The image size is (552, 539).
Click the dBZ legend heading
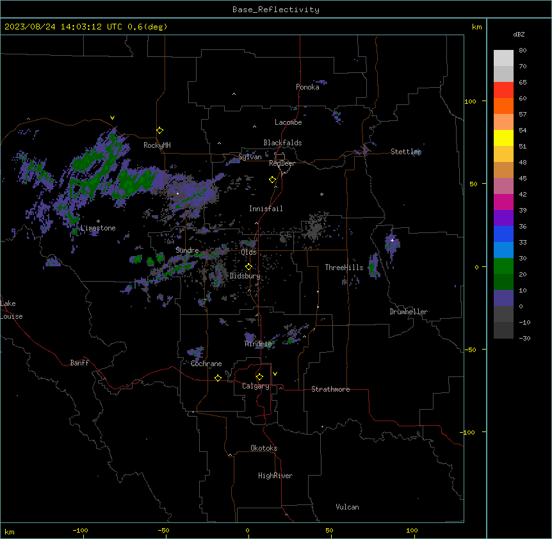coord(519,34)
